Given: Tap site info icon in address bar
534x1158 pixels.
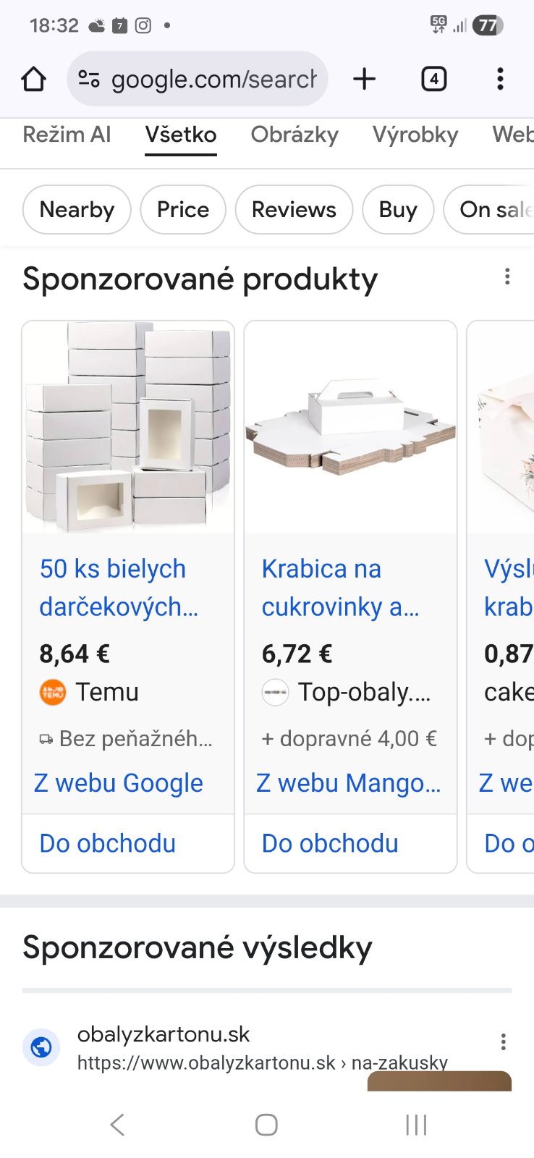Looking at the screenshot, I should point(89,79).
